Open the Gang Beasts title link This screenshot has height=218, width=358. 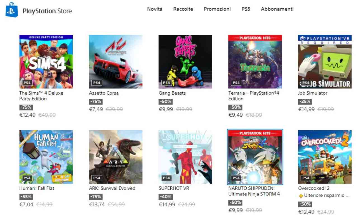pyautogui.click(x=172, y=93)
